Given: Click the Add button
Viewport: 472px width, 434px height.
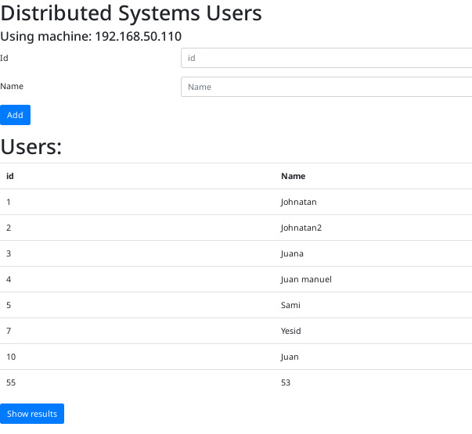Looking at the screenshot, I should click(15, 115).
